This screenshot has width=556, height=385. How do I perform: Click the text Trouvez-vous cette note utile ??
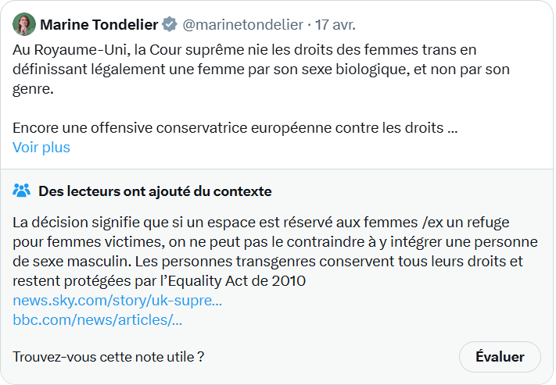109,357
